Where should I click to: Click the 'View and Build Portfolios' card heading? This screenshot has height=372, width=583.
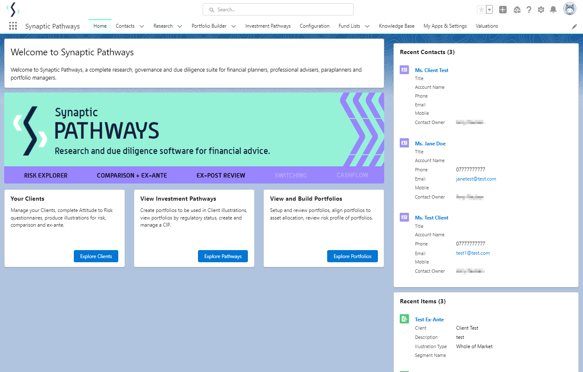click(306, 199)
